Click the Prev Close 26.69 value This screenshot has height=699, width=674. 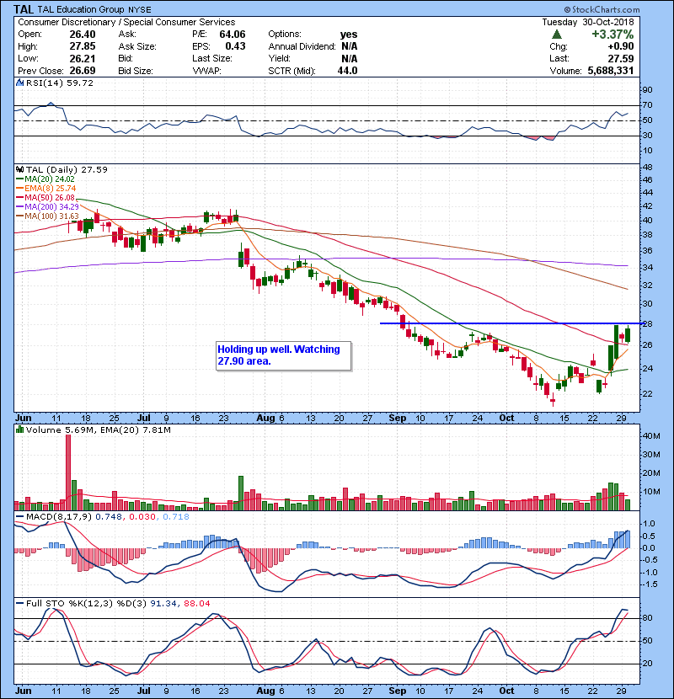[83, 71]
